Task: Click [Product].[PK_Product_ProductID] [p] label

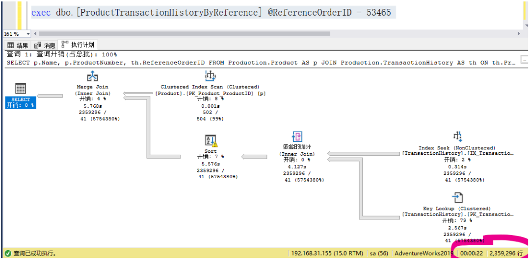Action: point(210,94)
